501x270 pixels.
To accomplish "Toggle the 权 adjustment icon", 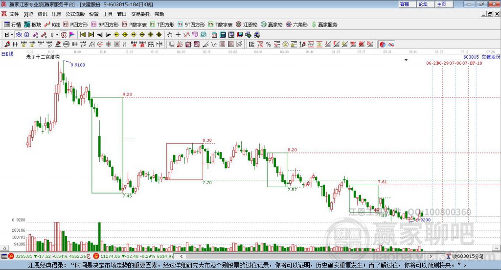I will pyautogui.click(x=64, y=35).
